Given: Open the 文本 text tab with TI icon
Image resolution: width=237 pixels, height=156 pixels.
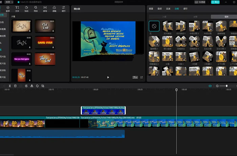Looking at the screenshot, I should [17, 9].
